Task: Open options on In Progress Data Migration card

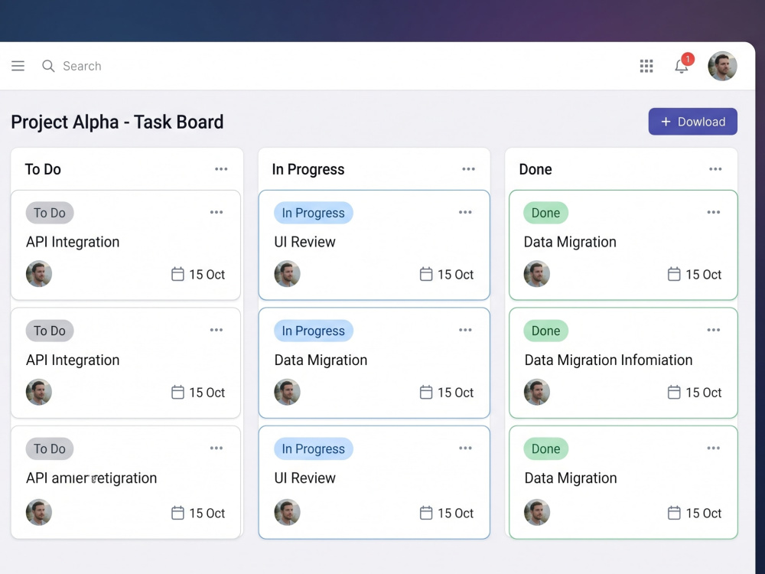Action: [465, 330]
